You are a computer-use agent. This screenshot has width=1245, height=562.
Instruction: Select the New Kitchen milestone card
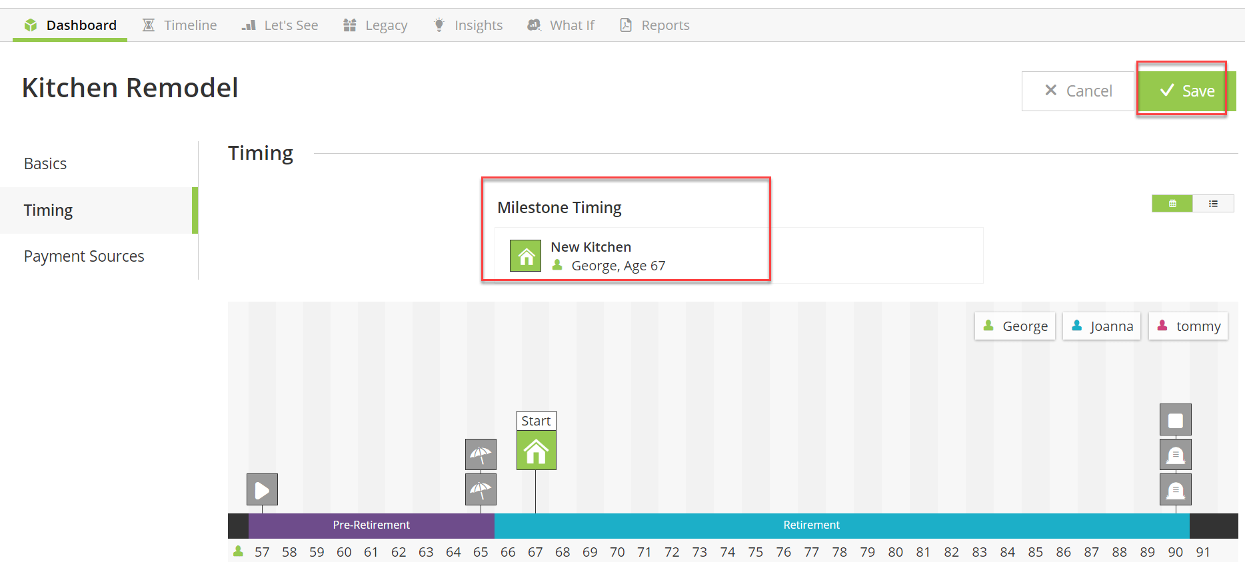coord(738,256)
